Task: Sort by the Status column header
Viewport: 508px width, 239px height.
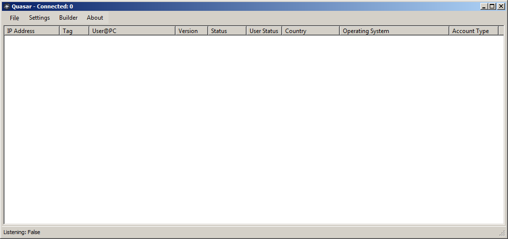Action: (x=227, y=31)
